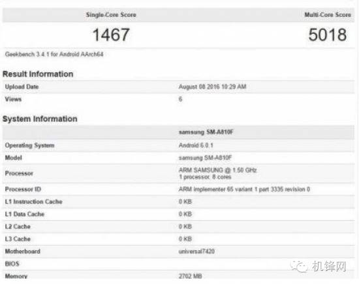This screenshot has width=359, height=284.
Task: Select the ARM implementer 65 variant value
Action: coord(244,190)
